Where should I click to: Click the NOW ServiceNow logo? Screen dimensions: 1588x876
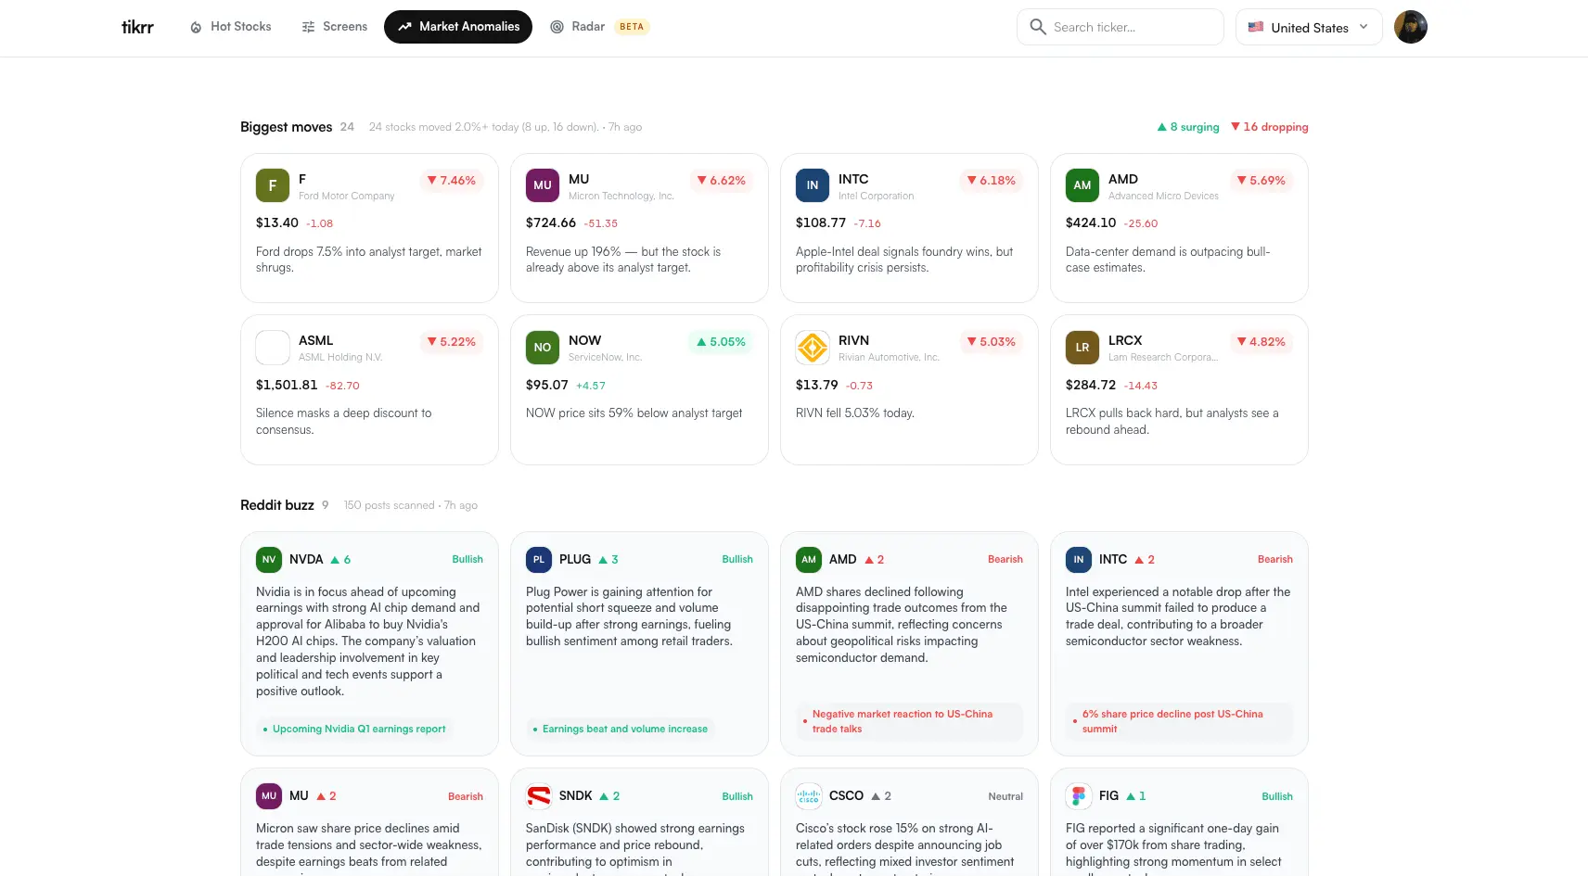tap(543, 348)
